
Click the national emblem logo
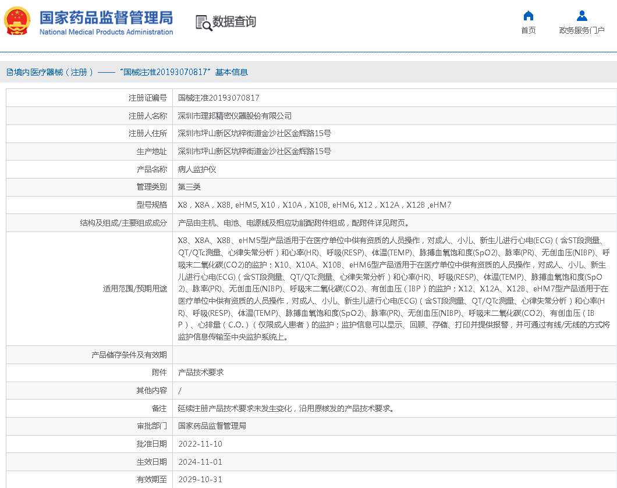pos(17,20)
